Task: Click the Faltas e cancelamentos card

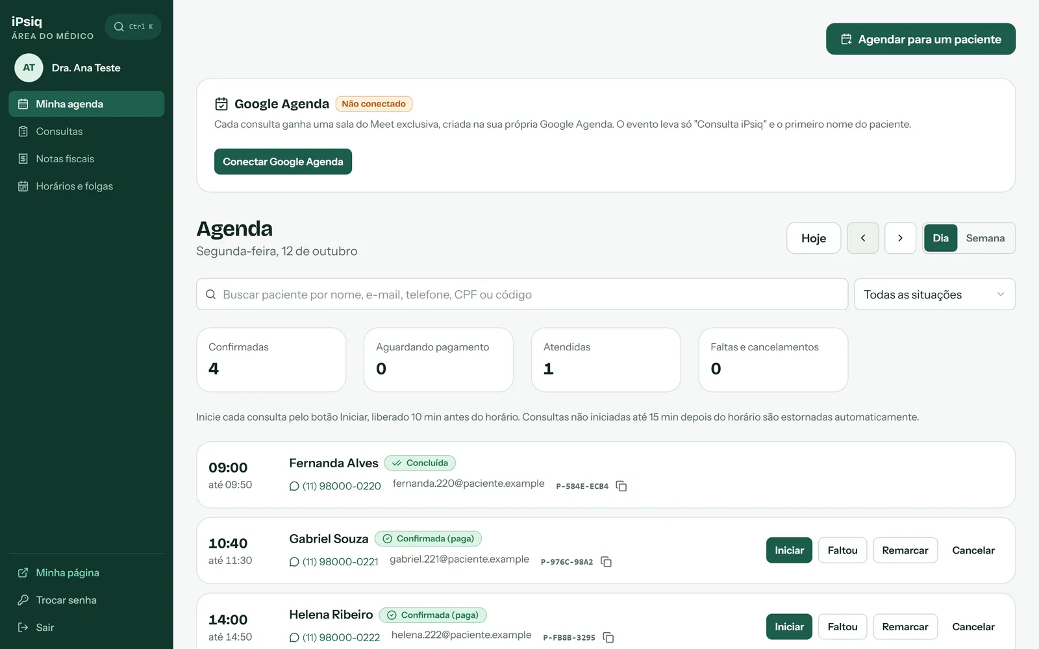Action: pyautogui.click(x=773, y=360)
